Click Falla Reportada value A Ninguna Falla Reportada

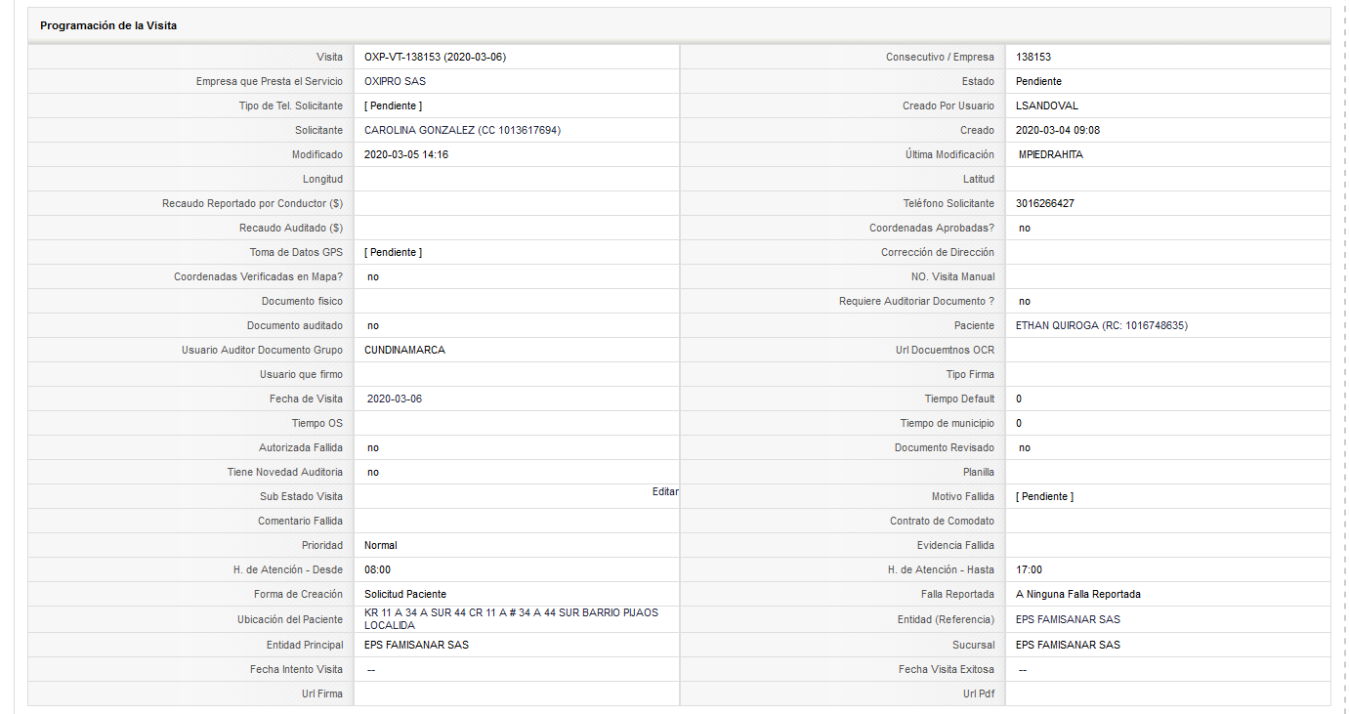(1078, 594)
